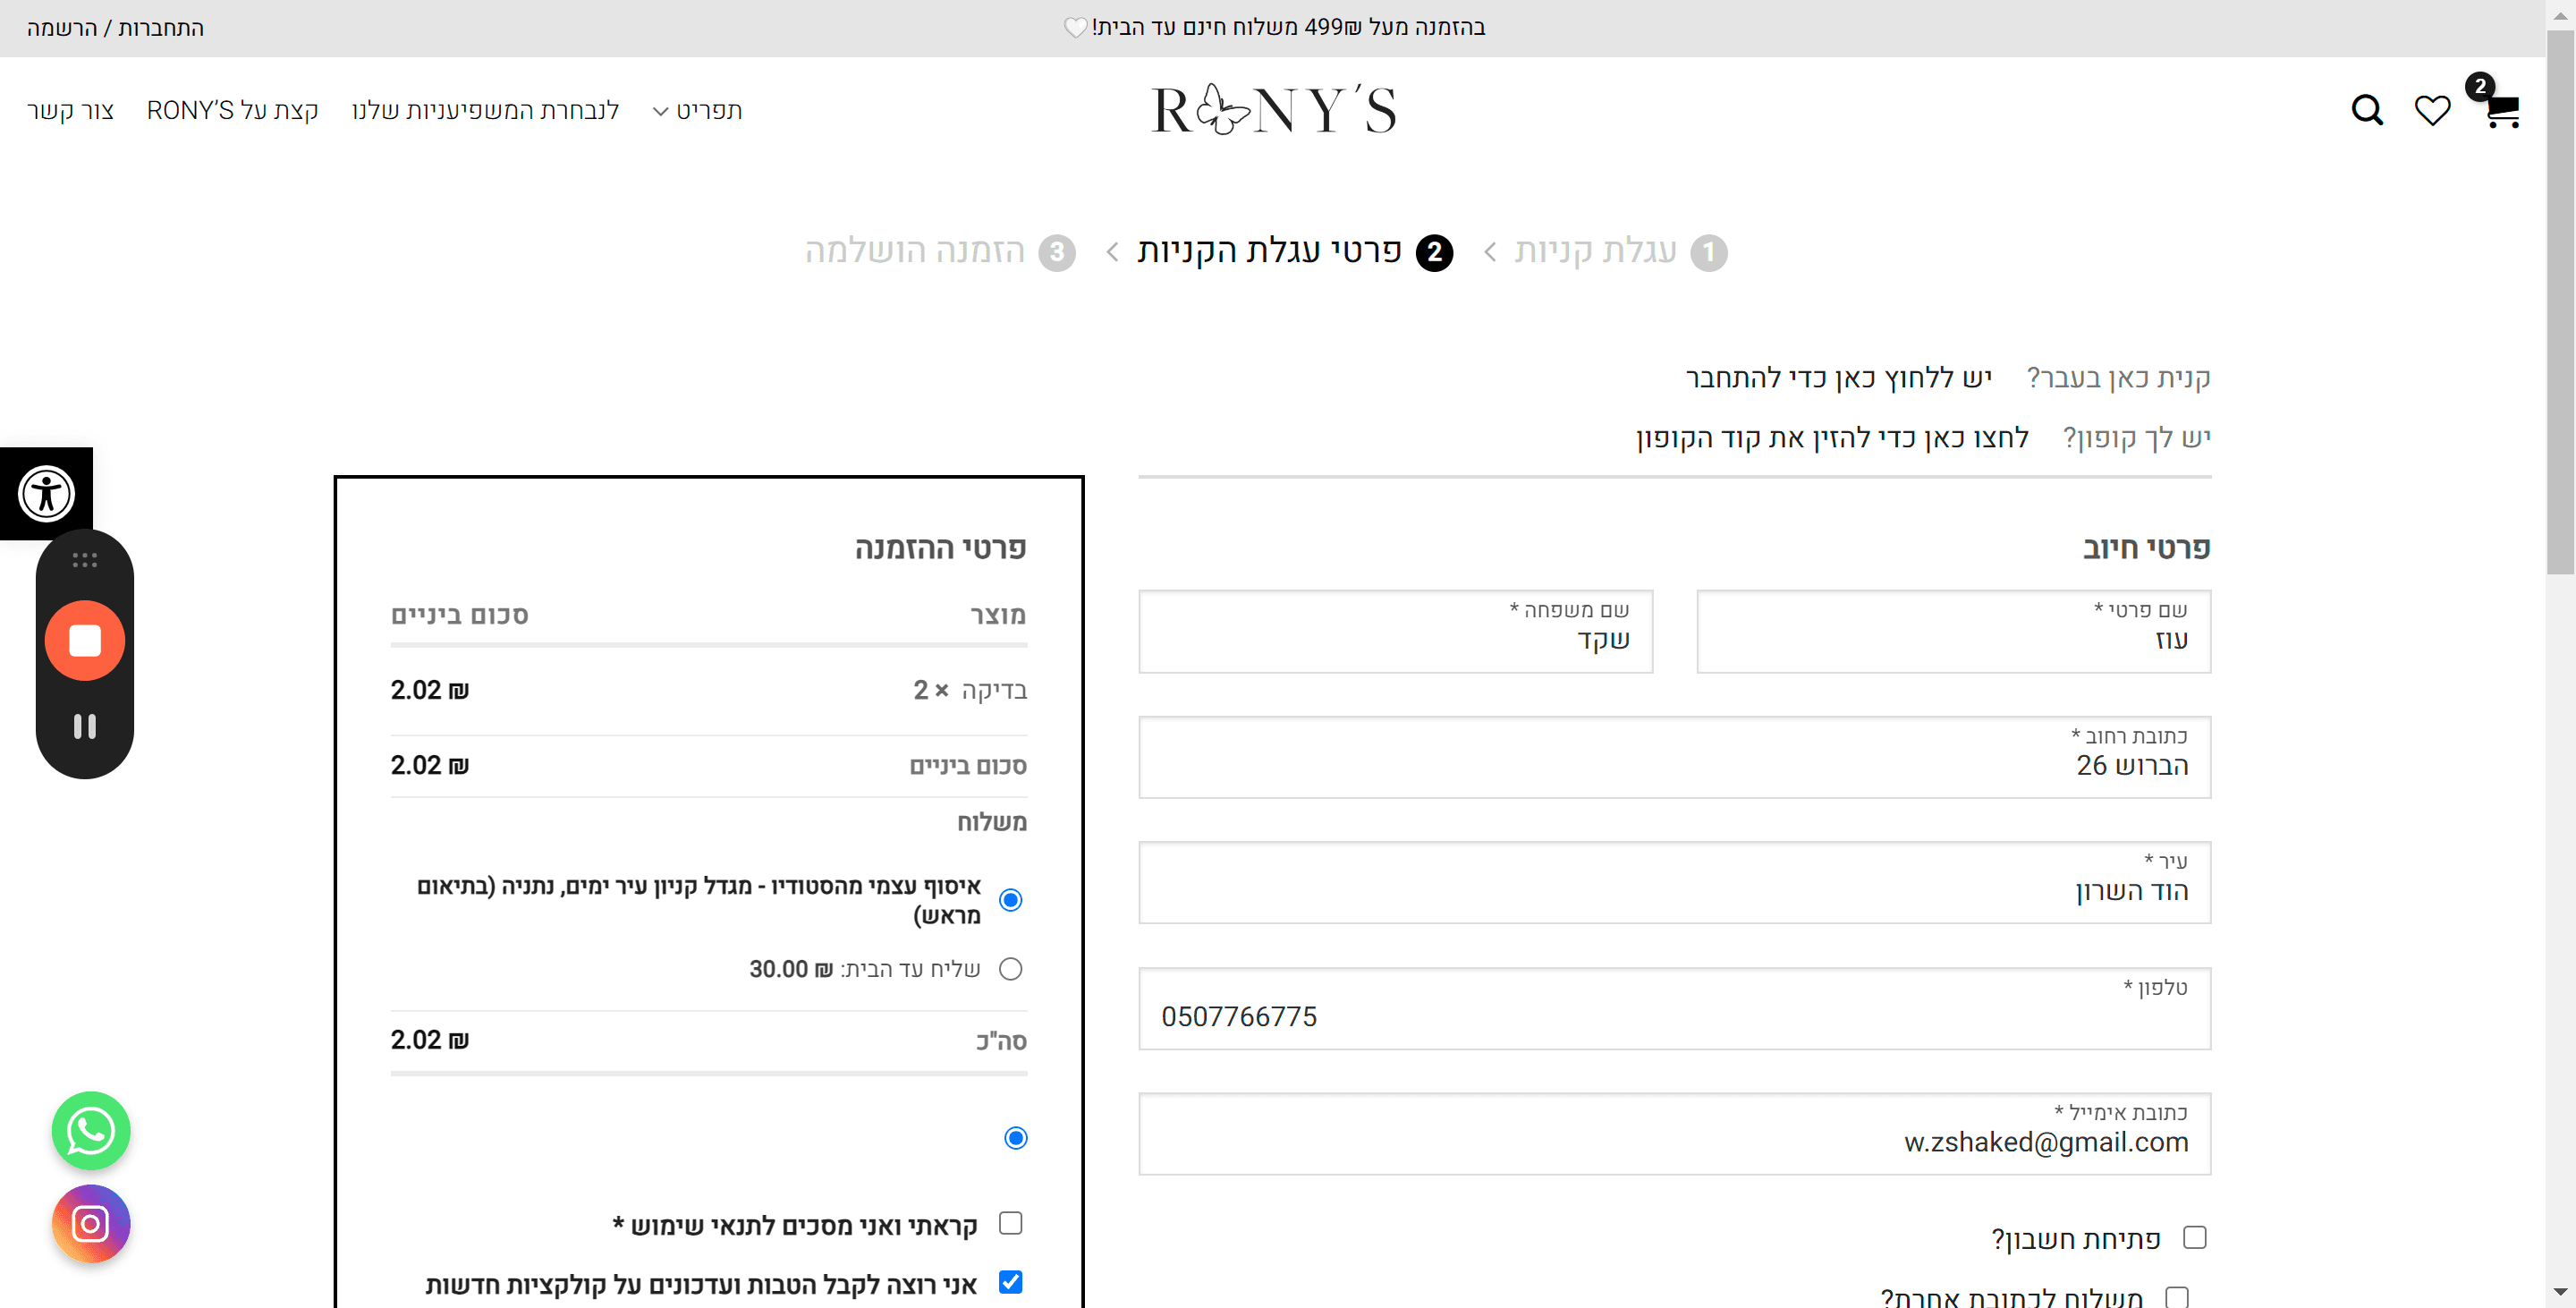Viewport: 2576px width, 1308px height.
Task: Click the phone number field
Action: coord(1674,1008)
